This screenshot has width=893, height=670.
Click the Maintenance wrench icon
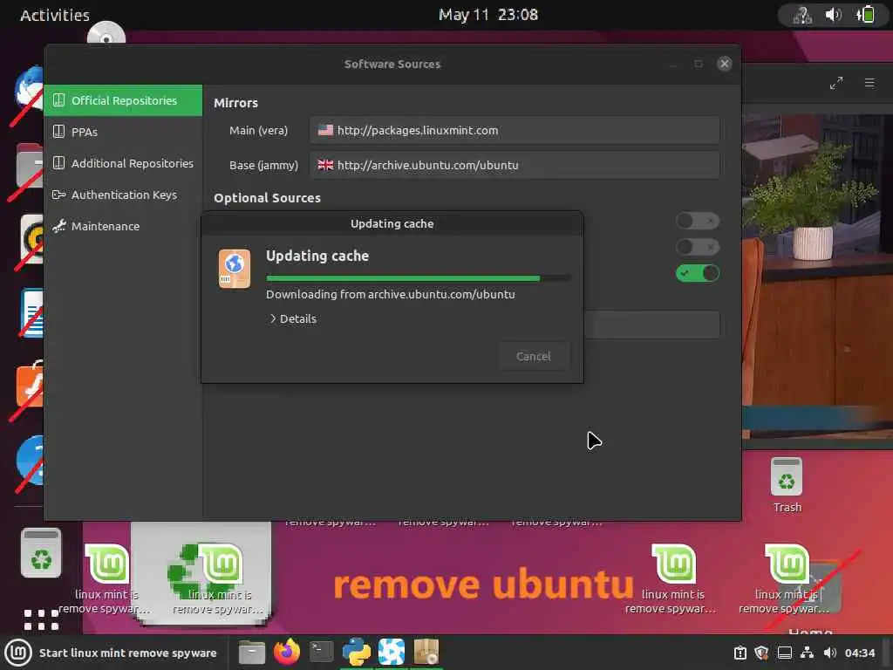(x=58, y=226)
